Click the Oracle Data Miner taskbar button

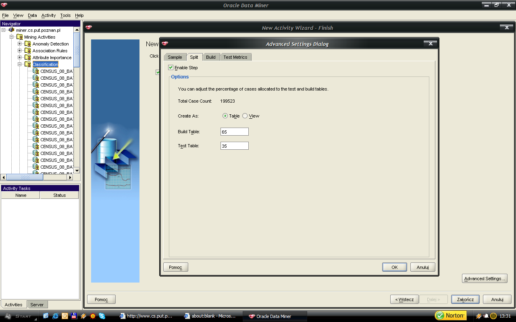[275, 316]
